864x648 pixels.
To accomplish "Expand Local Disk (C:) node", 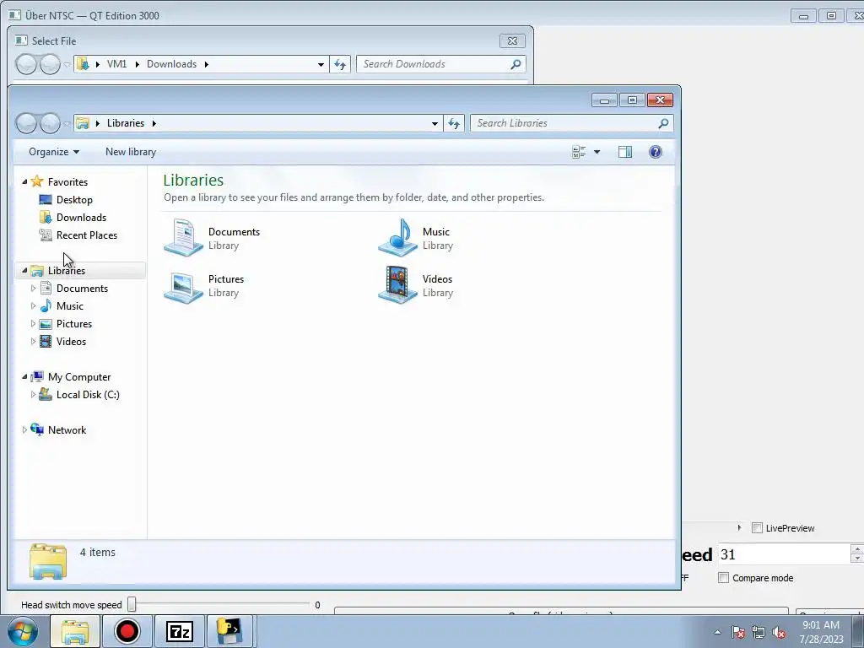I will 33,395.
